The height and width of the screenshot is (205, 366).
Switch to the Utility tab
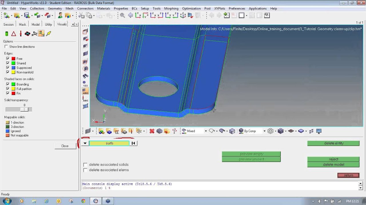48,24
